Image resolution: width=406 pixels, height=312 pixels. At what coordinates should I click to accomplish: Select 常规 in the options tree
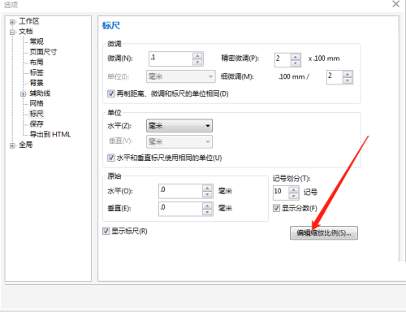coord(37,41)
